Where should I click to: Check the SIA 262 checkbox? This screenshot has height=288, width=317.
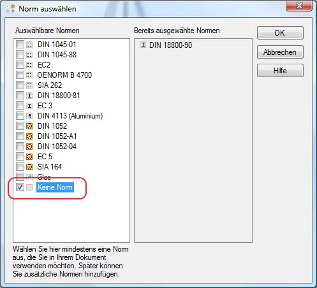(x=20, y=85)
